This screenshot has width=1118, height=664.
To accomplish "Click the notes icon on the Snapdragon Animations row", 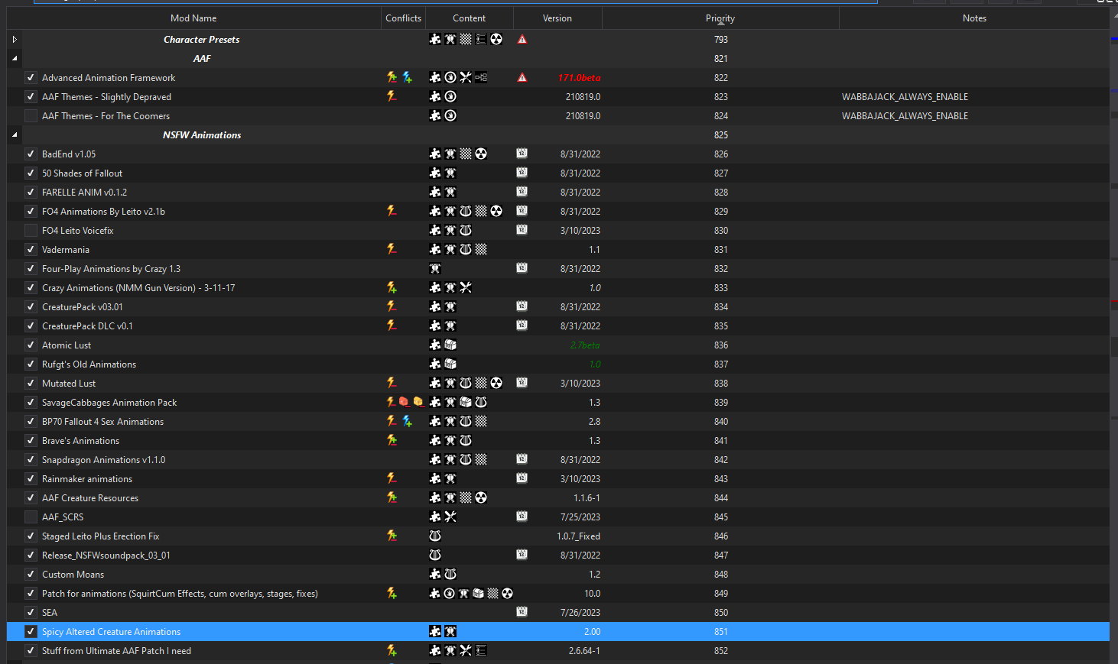I will point(522,459).
